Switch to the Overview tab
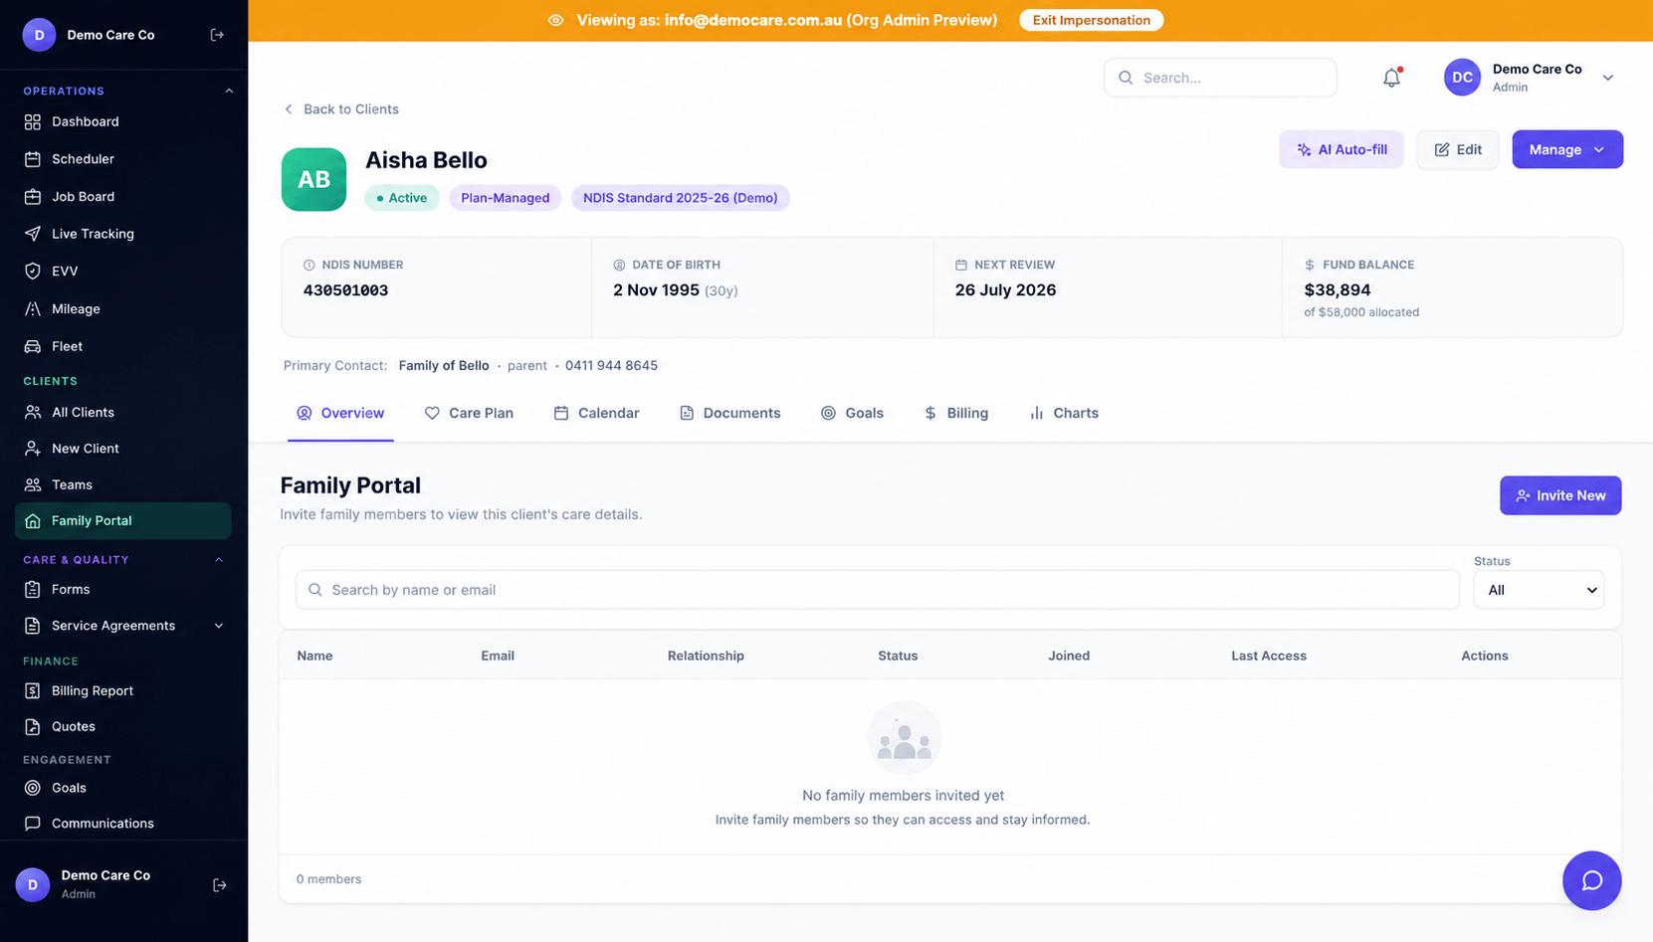1653x942 pixels. point(340,413)
